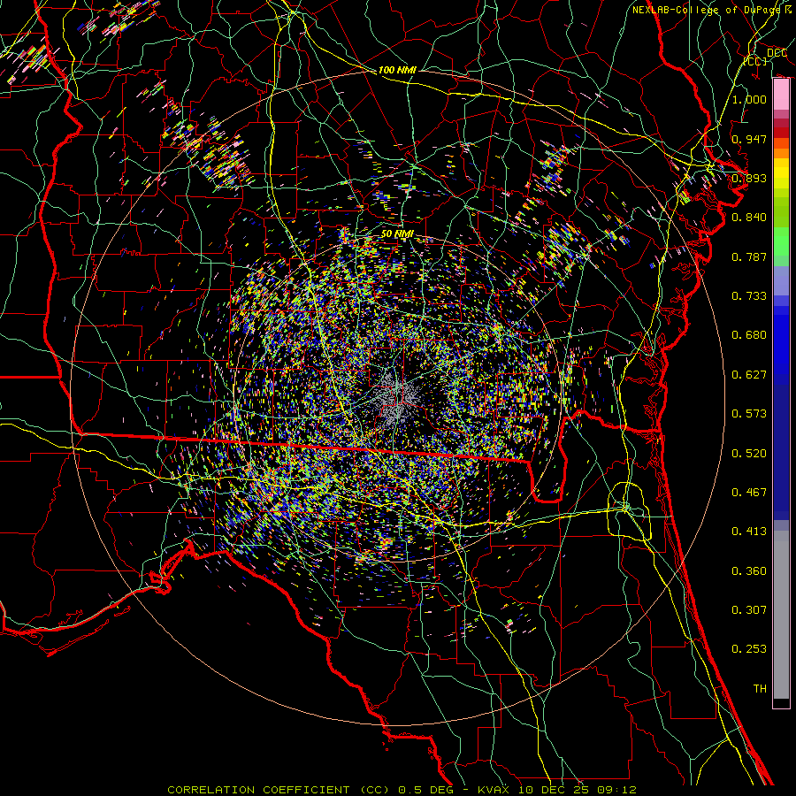Click the "KVAX" station identifier in the caption
The image size is (796, 796).
point(494,790)
